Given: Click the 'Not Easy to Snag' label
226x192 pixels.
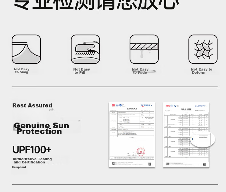Looking at the screenshot, I should 22,71.
